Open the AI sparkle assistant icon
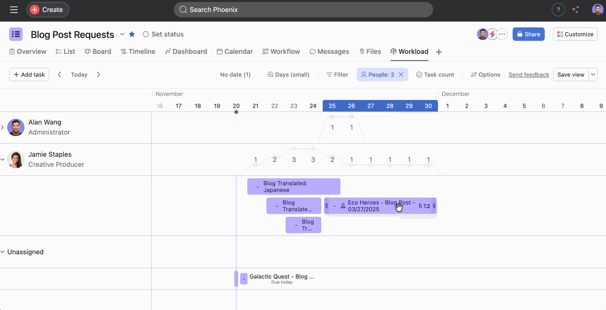The width and height of the screenshot is (606, 310). (576, 10)
